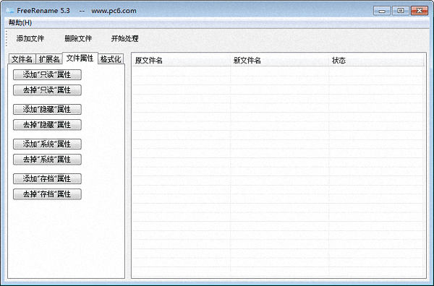The width and height of the screenshot is (434, 286).
Task: Maximize the FreeRename window
Action: pyautogui.click(x=401, y=11)
